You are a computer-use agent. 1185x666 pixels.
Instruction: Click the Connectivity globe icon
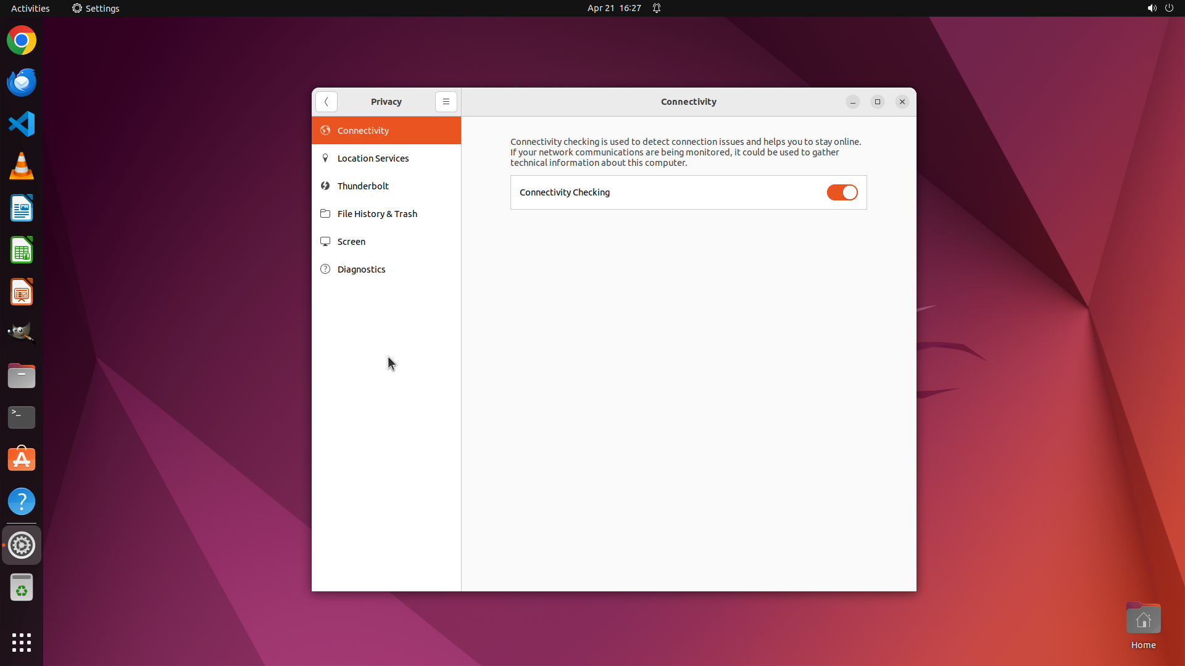325,131
